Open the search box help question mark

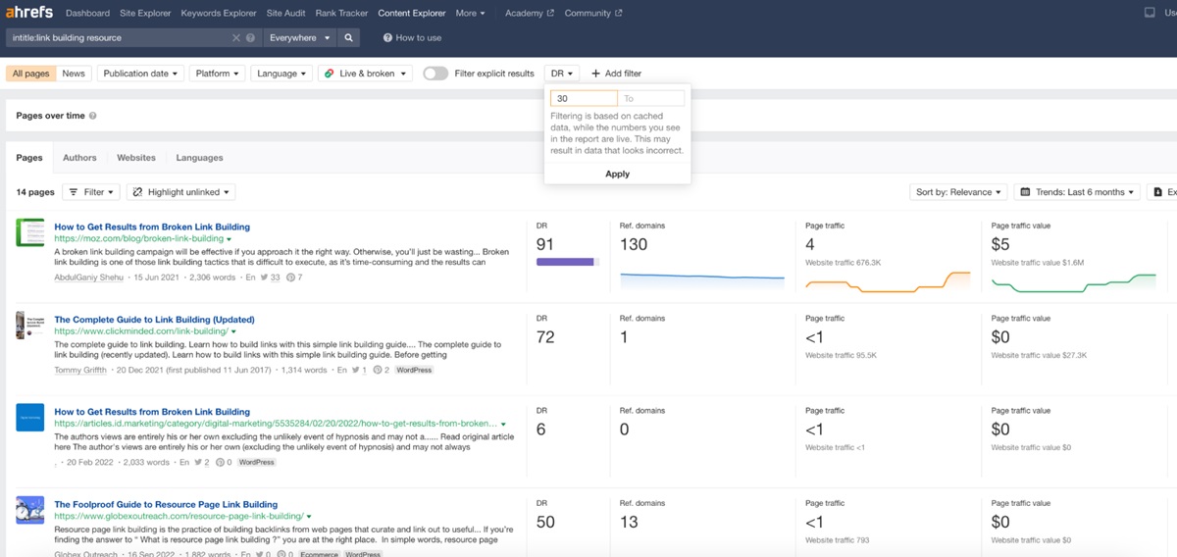point(251,37)
